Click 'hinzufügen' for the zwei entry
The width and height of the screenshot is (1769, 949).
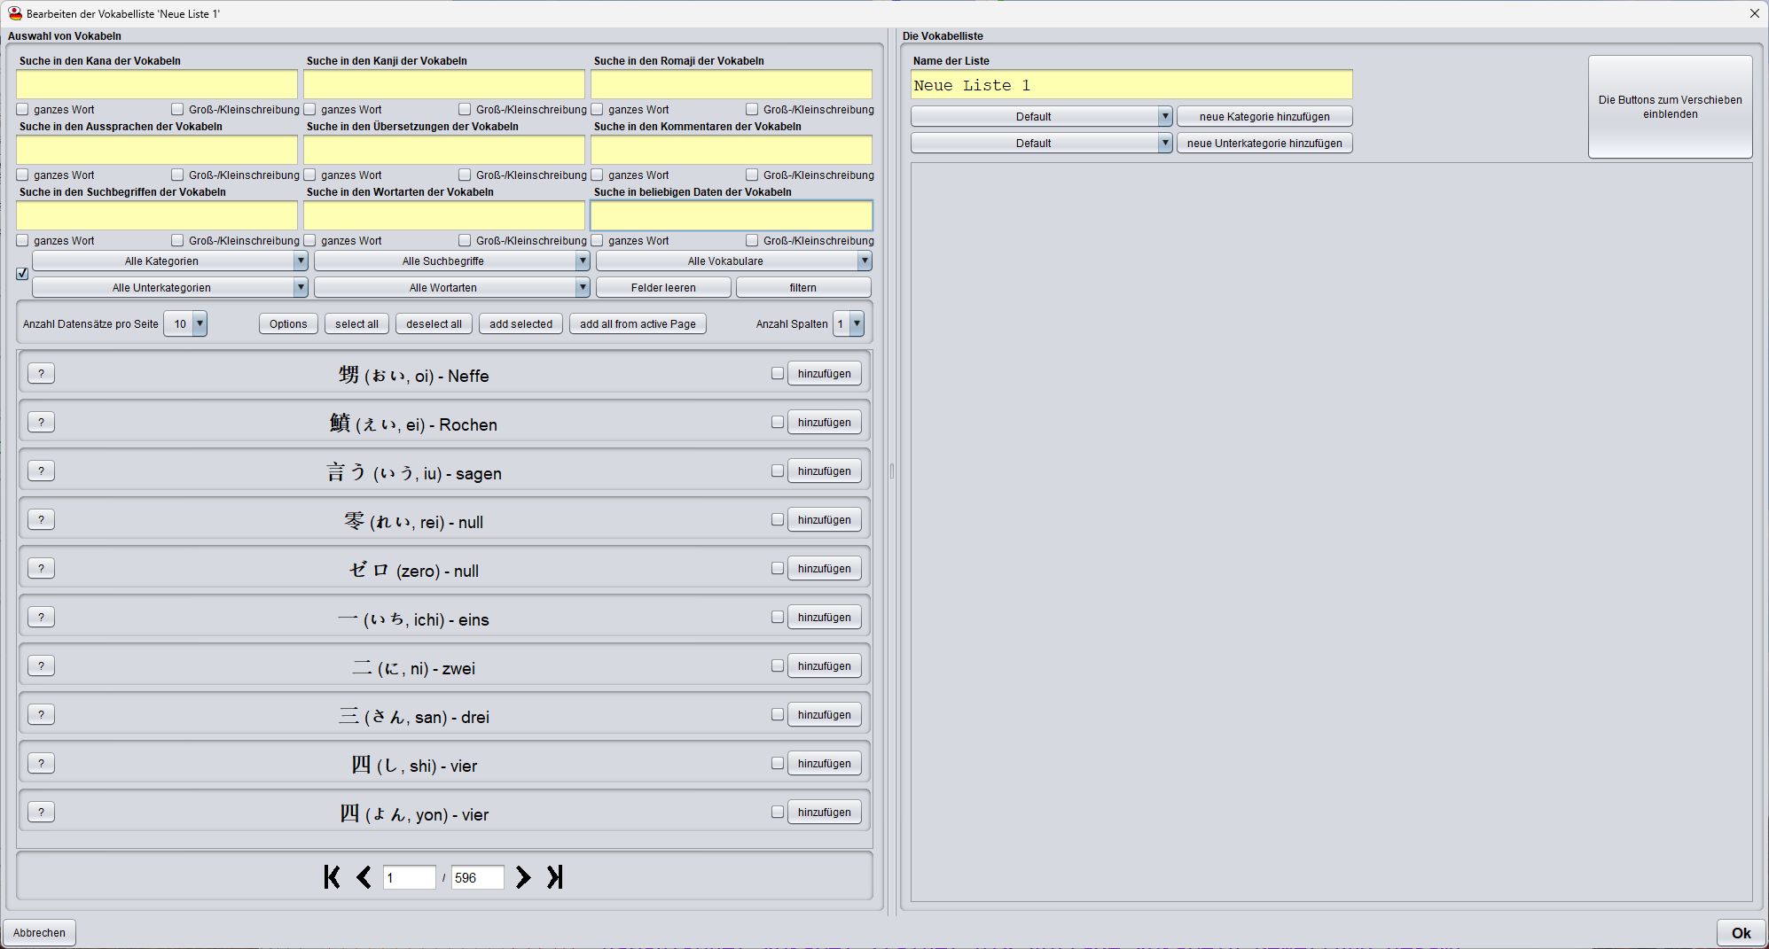coord(824,666)
